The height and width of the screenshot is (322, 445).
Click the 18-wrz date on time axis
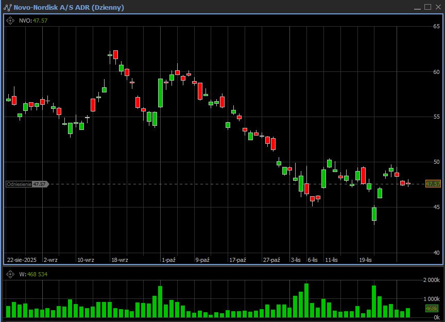coord(119,260)
